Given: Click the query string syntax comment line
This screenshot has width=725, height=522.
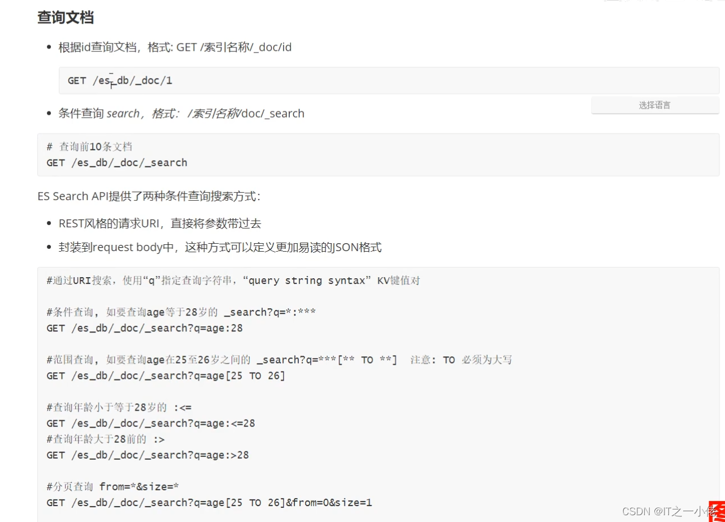Looking at the screenshot, I should coord(232,280).
